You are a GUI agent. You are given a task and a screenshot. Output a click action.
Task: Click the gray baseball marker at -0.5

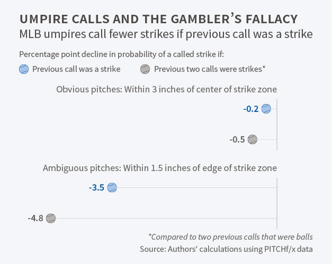253,139
